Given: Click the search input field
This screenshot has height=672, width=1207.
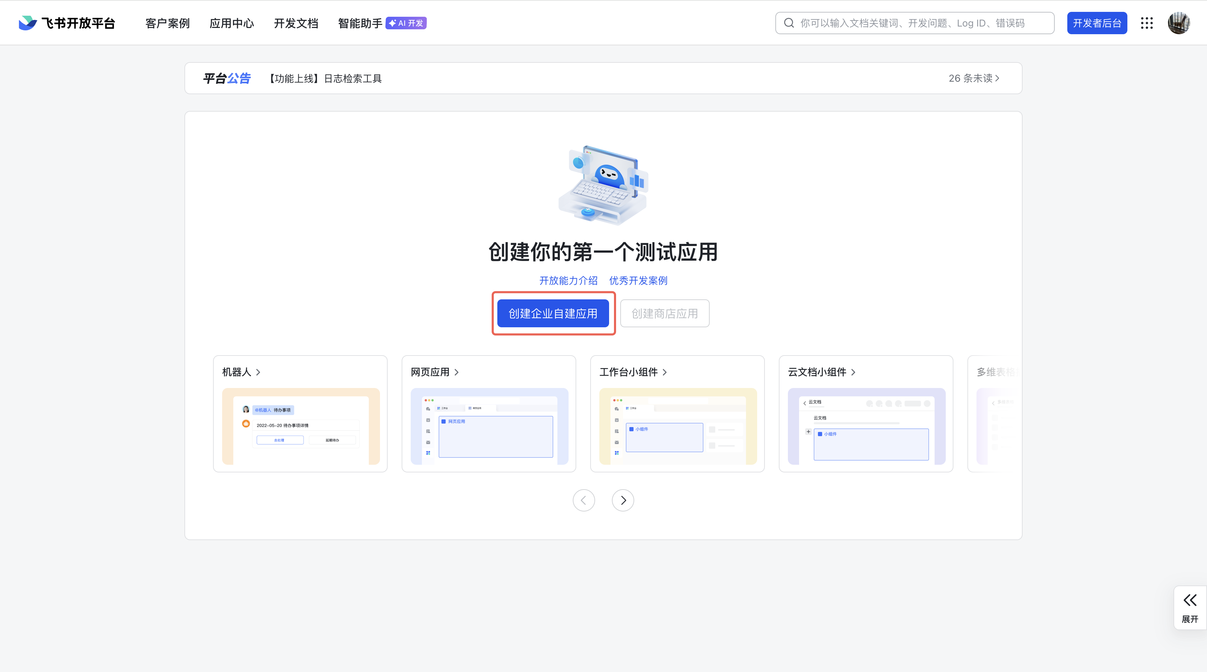Looking at the screenshot, I should tap(914, 22).
